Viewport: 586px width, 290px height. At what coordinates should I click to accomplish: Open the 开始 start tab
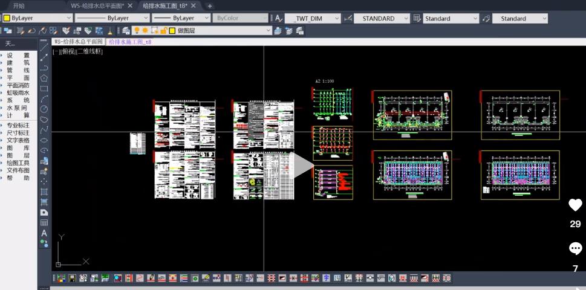tap(19, 5)
